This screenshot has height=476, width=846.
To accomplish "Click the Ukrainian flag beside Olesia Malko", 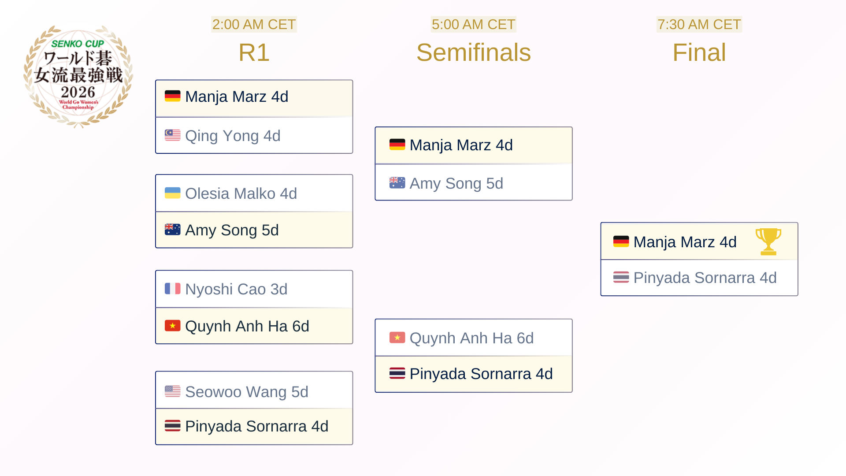I will [172, 193].
